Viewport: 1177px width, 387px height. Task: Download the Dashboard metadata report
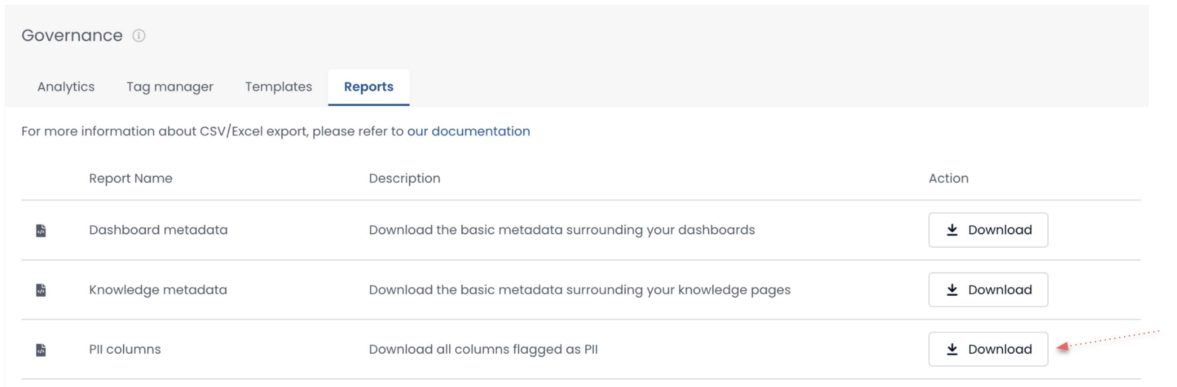988,230
